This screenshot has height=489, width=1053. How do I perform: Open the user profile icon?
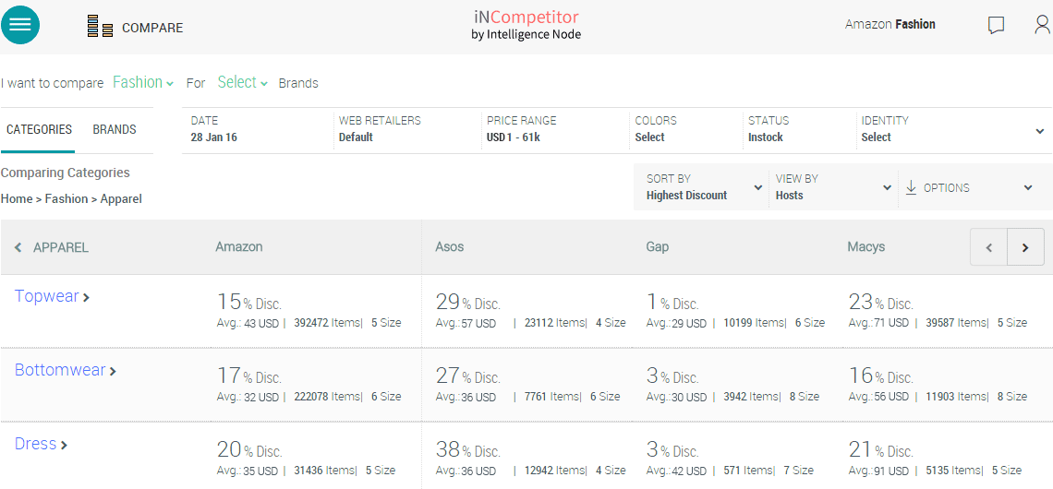pyautogui.click(x=1042, y=25)
